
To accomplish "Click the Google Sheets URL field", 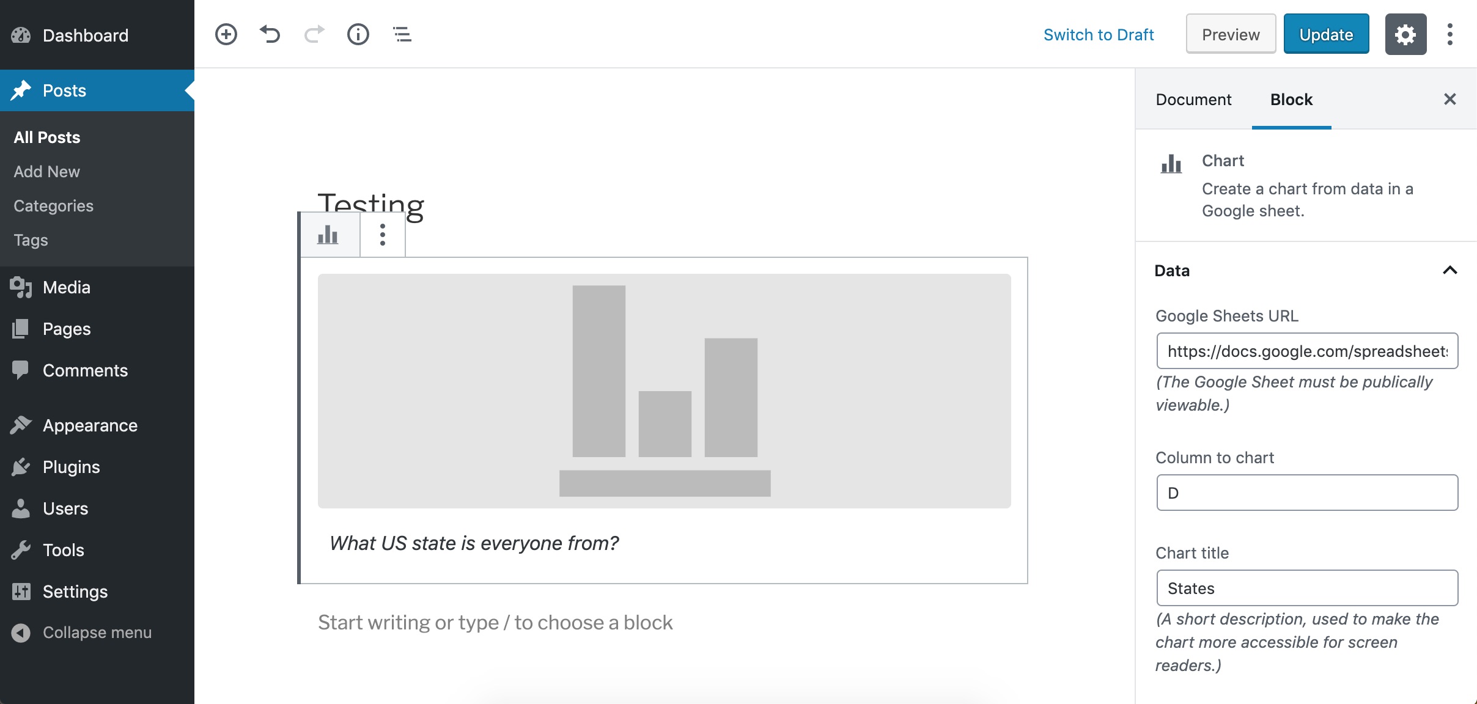I will pyautogui.click(x=1307, y=351).
